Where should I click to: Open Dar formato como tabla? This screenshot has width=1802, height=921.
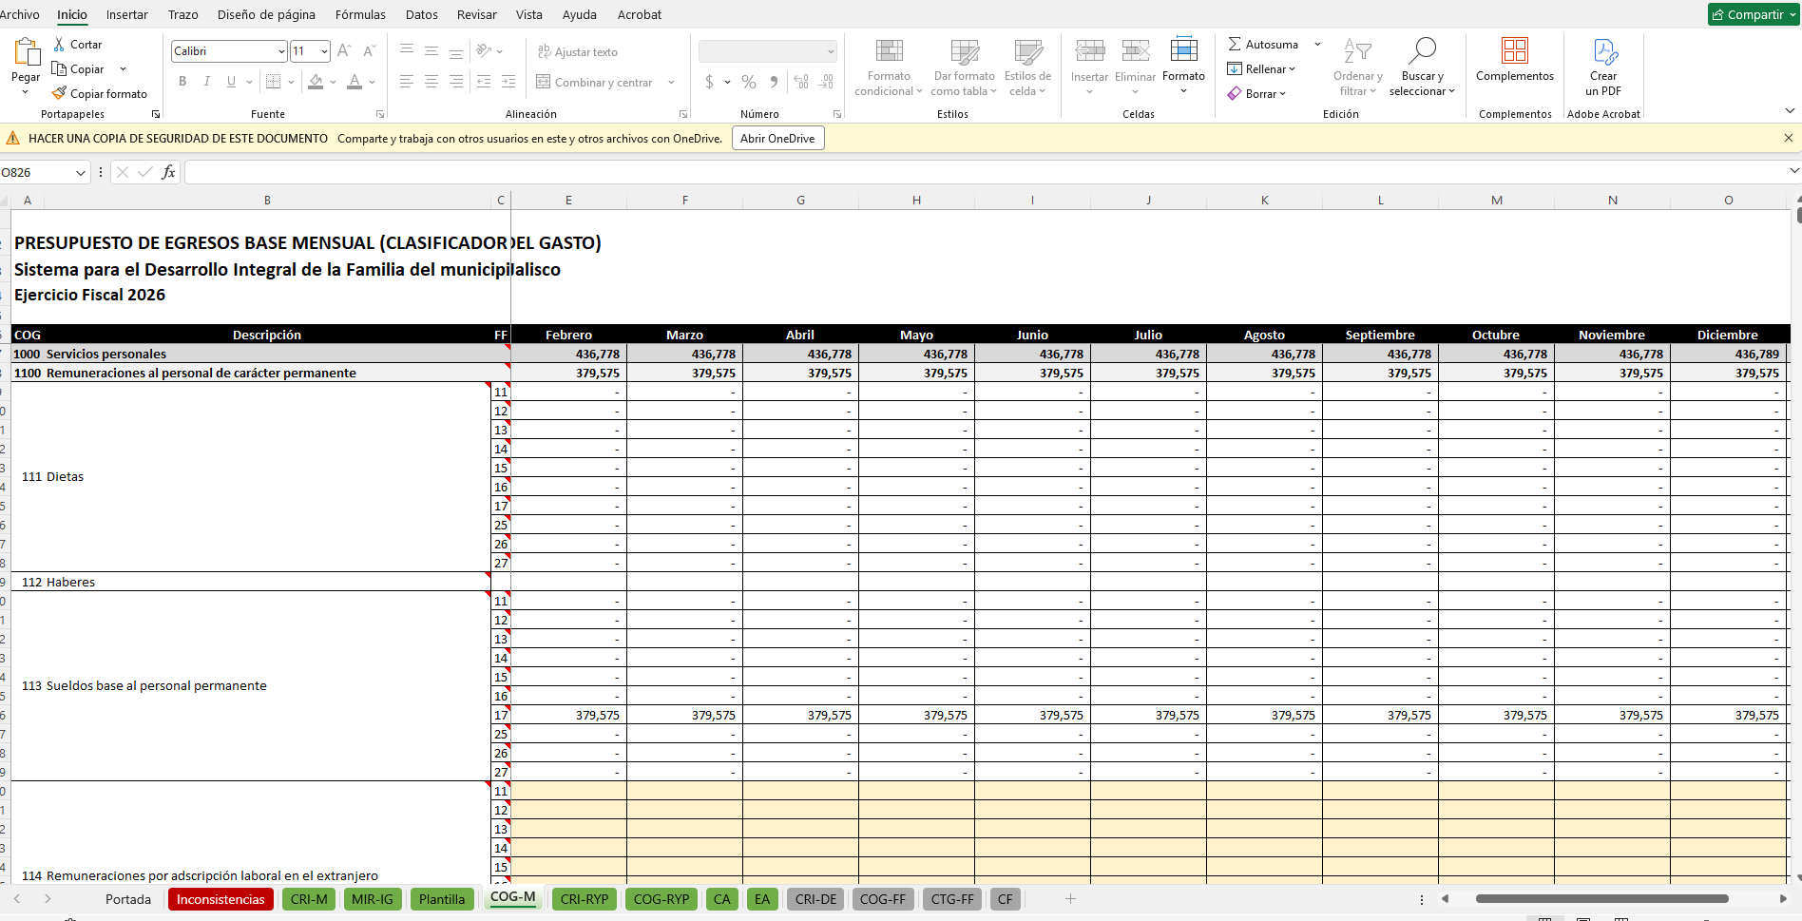[964, 67]
